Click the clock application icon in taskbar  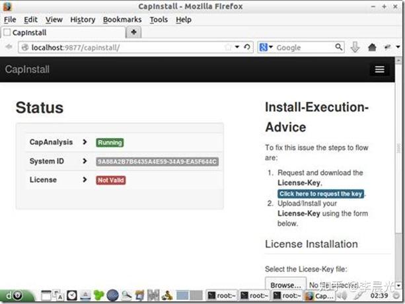pyautogui.click(x=72, y=295)
